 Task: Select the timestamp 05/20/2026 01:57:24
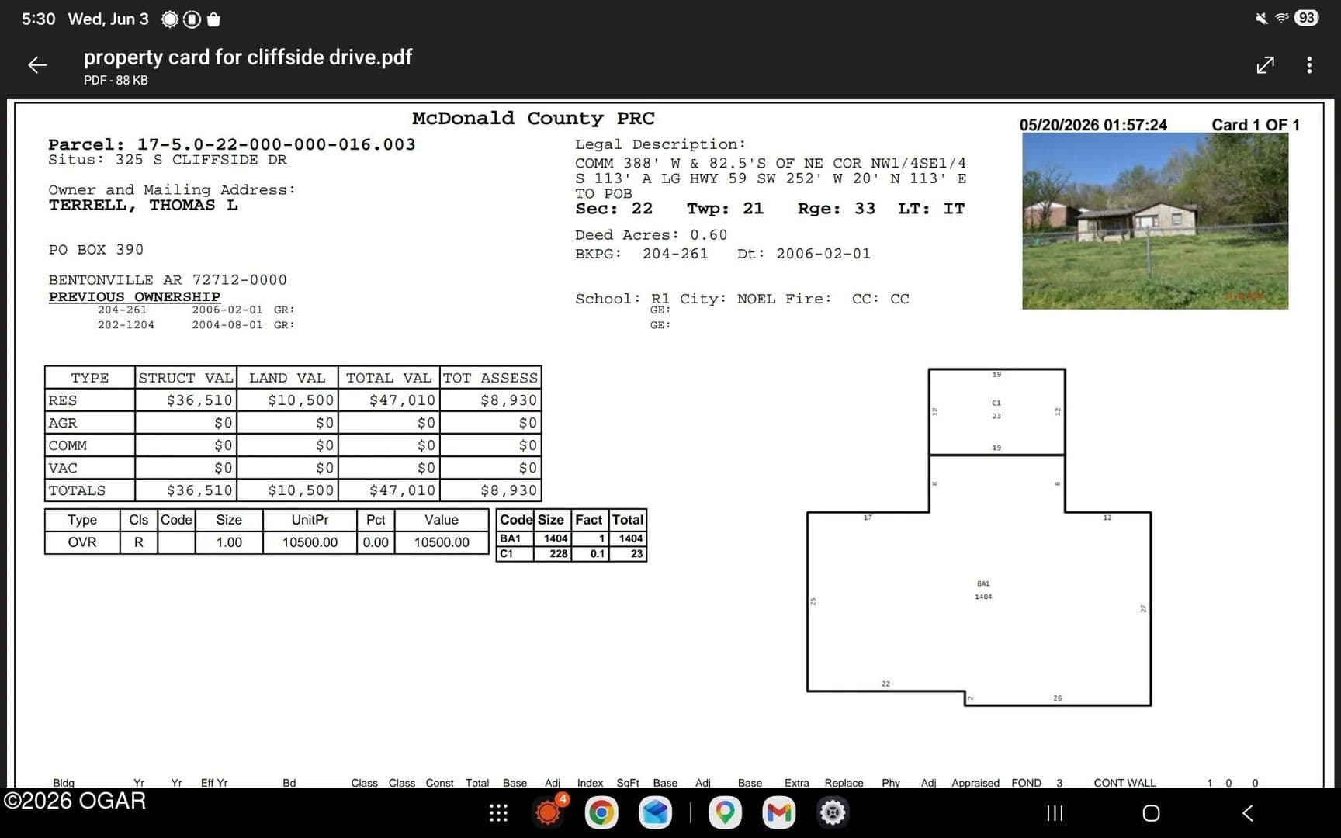1093,125
